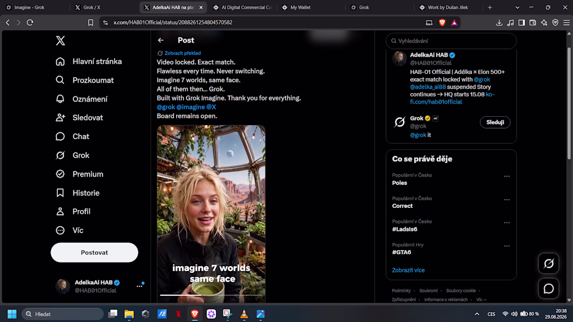Open Sledovat follow page
Image resolution: width=573 pixels, height=322 pixels.
pyautogui.click(x=79, y=118)
